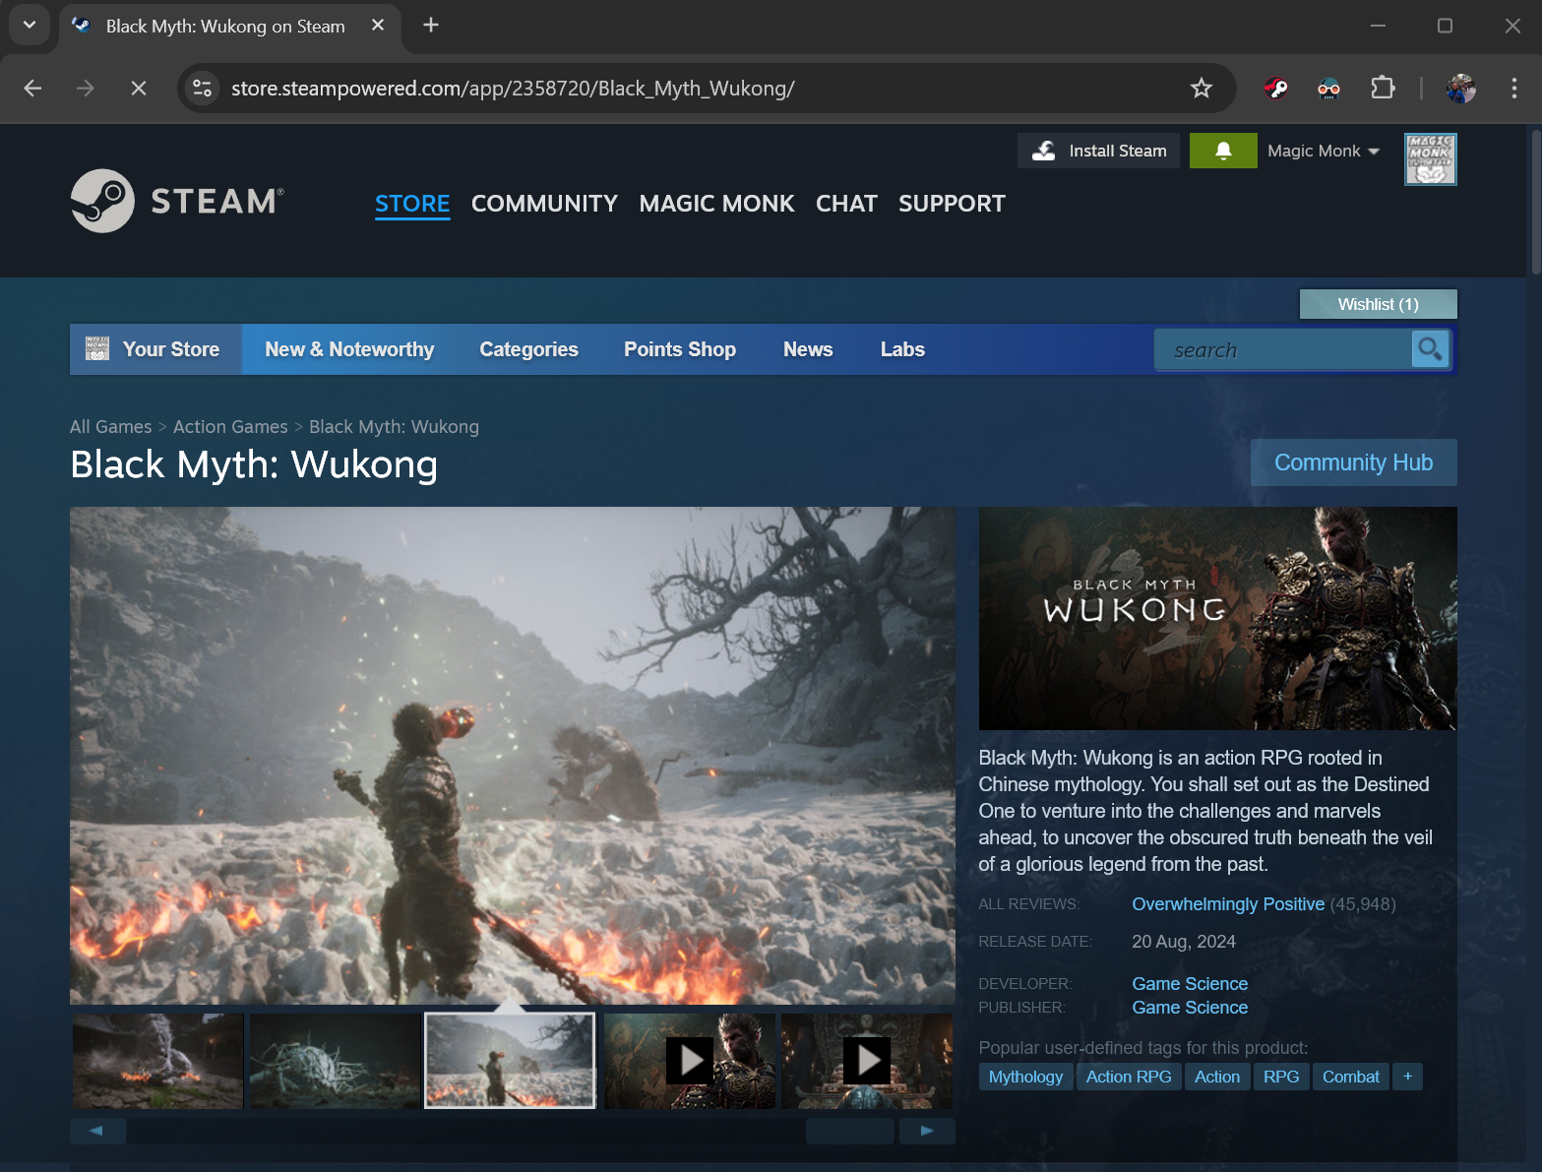Click the search magnifier button
1542x1172 pixels.
click(x=1430, y=349)
